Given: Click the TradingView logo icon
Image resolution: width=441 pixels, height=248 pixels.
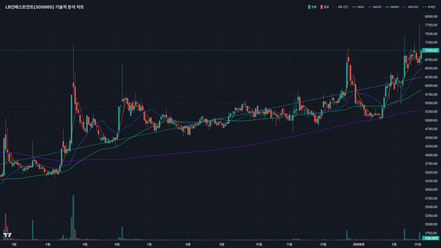Looking at the screenshot, I should point(7,235).
